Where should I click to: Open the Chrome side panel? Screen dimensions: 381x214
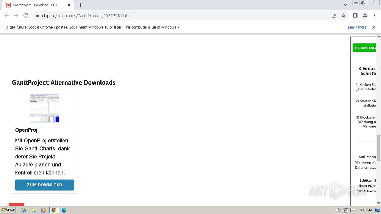(355, 15)
